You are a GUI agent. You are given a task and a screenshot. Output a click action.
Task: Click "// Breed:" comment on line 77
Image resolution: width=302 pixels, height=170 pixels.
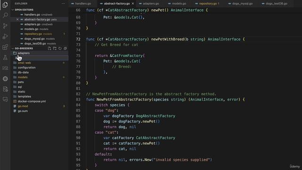(122, 67)
